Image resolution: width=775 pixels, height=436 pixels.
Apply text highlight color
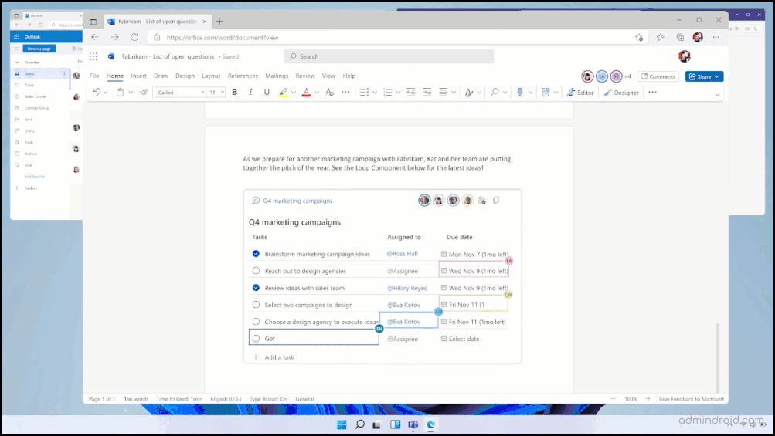coord(284,92)
